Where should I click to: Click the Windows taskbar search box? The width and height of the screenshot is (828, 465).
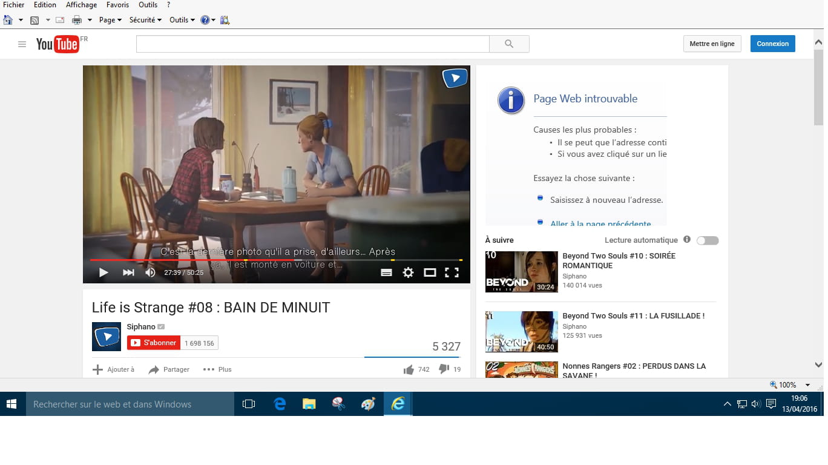tap(130, 404)
